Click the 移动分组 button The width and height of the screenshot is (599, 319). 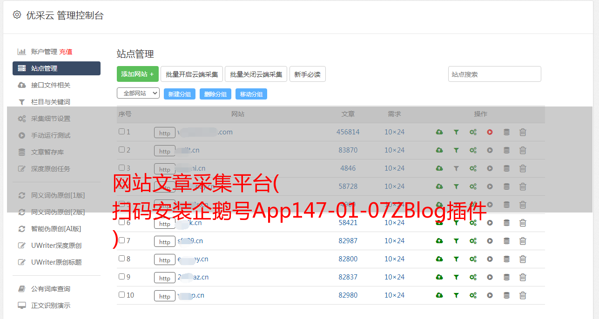(251, 94)
